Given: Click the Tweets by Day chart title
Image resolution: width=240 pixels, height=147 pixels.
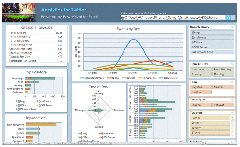Looking at the screenshot, I should (x=128, y=29).
